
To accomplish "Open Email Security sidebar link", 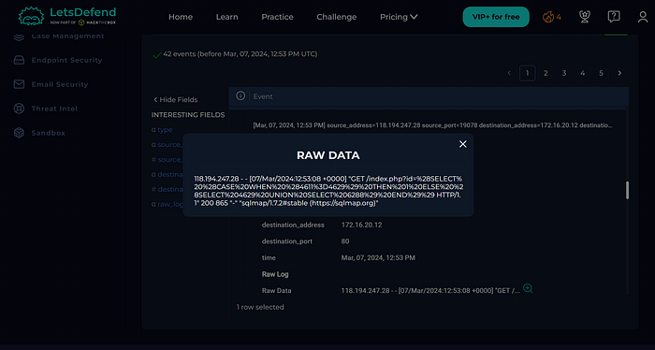I will click(60, 84).
